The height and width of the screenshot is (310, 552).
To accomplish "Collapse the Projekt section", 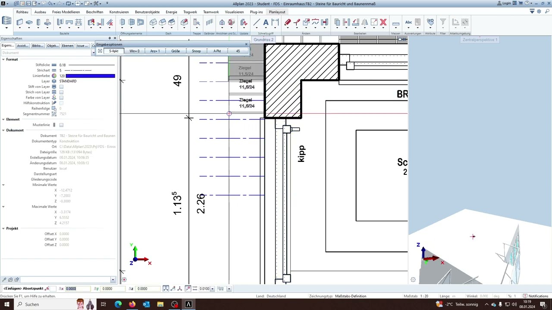I will (x=3, y=229).
